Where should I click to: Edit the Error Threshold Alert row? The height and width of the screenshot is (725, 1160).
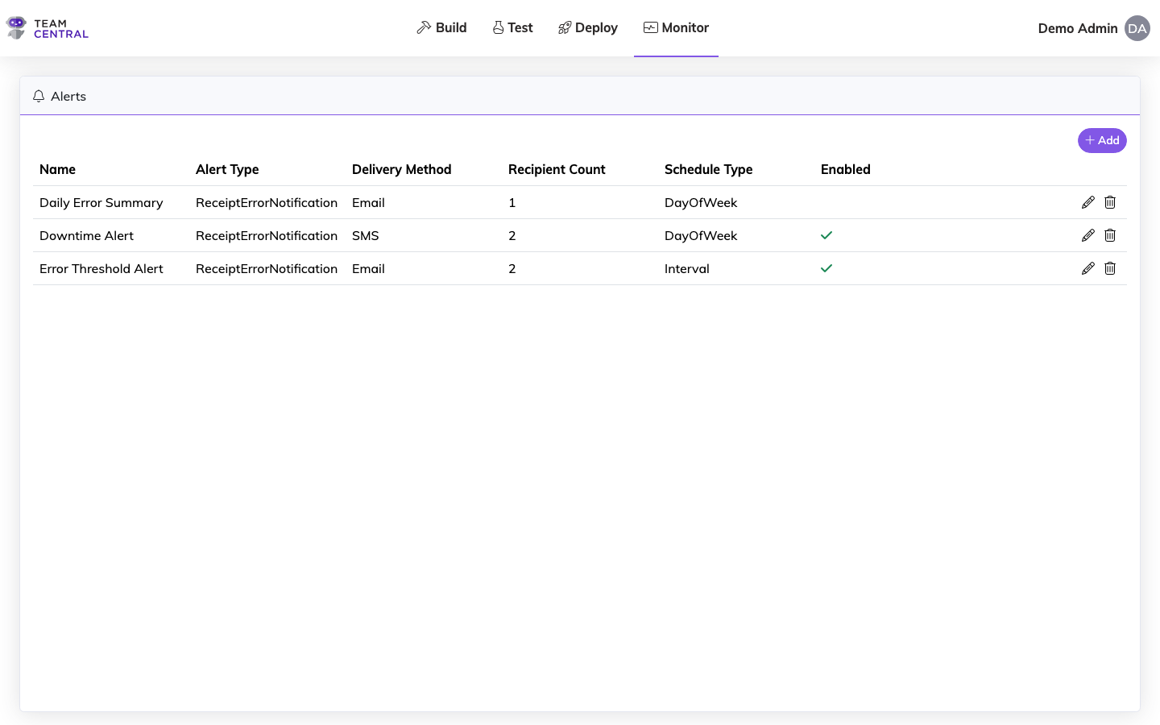click(x=1087, y=268)
